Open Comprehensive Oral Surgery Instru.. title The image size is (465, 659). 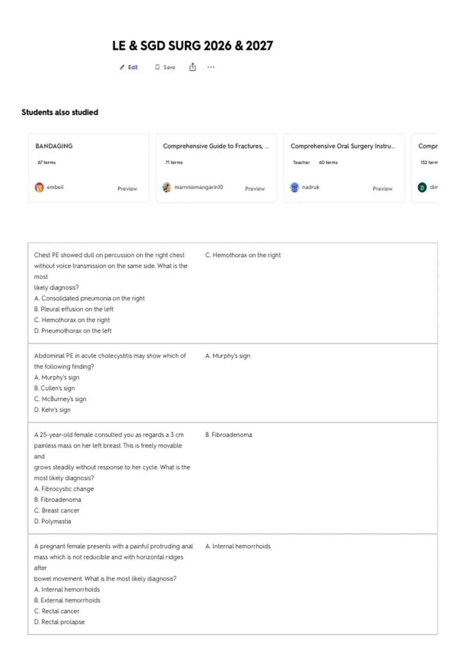[x=343, y=146]
